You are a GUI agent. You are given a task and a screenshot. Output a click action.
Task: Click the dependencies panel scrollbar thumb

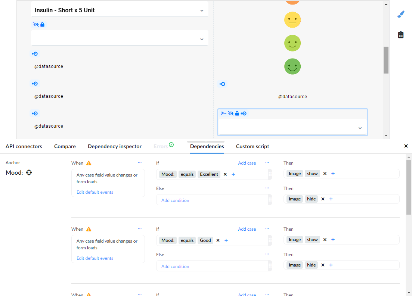pyautogui.click(x=409, y=187)
